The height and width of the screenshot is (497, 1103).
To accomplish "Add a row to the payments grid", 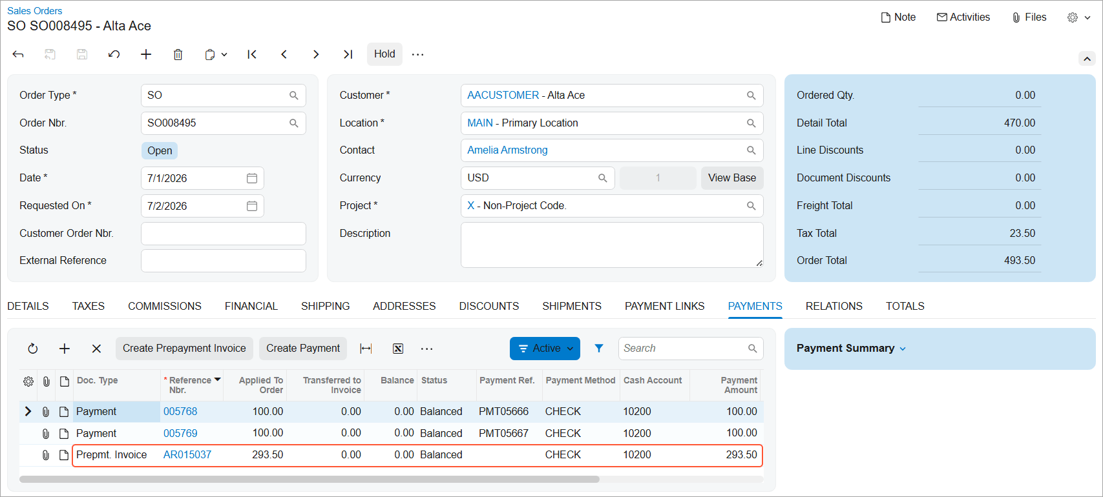I will [x=65, y=349].
